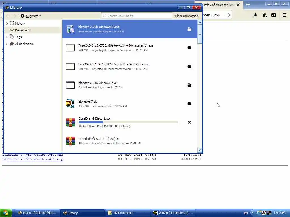The image size is (290, 217).
Task: Open containing folder for abviewer7.zip
Action: [189, 104]
